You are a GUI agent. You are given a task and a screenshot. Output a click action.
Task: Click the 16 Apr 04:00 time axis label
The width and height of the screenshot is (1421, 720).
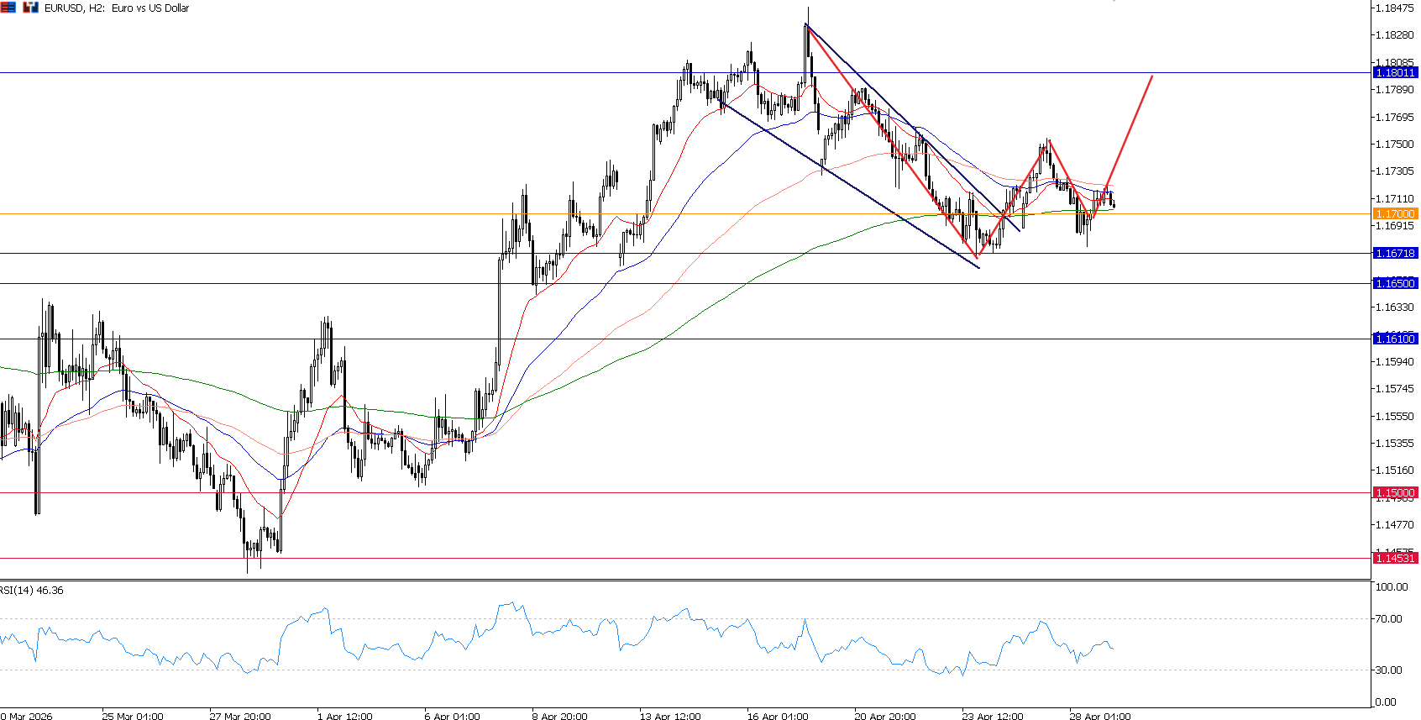tap(778, 716)
